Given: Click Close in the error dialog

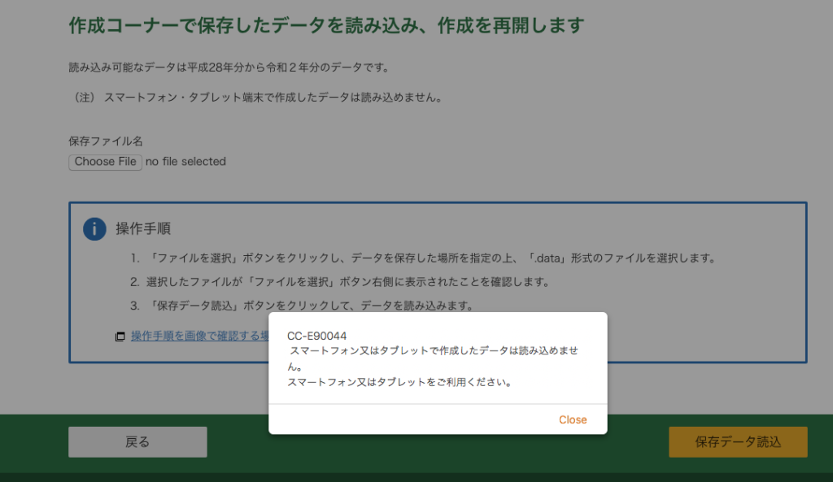Looking at the screenshot, I should pos(572,419).
